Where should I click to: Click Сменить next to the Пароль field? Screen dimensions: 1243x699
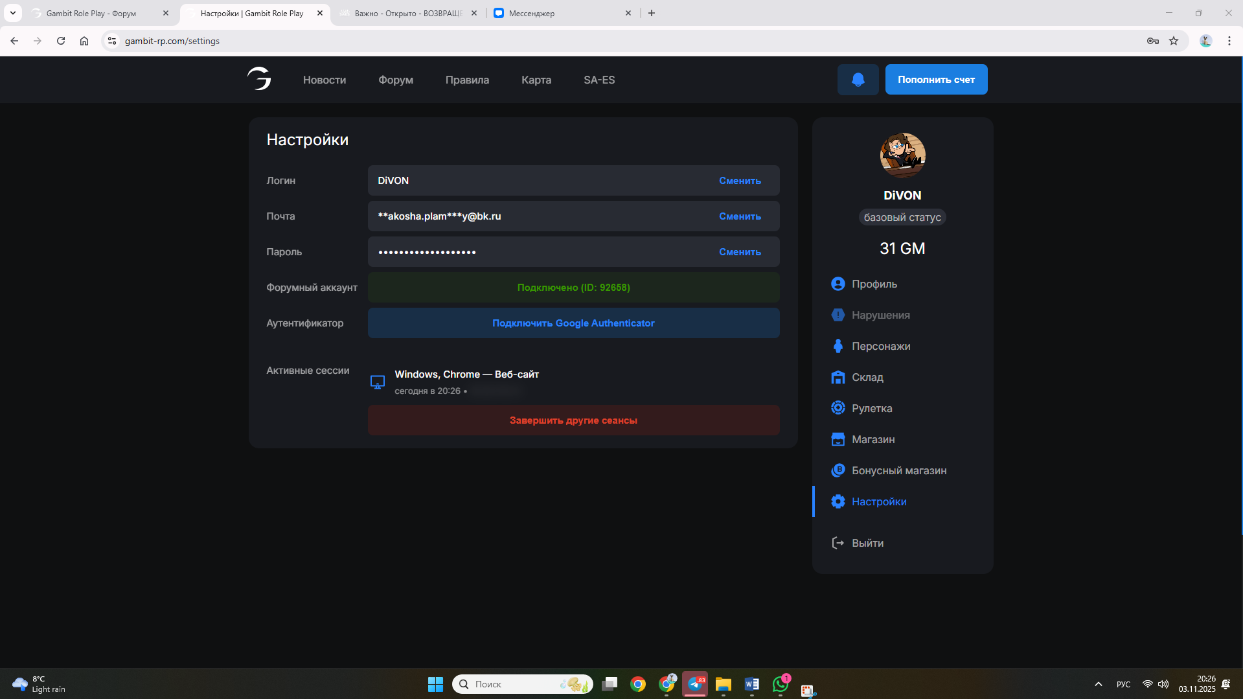[740, 252]
